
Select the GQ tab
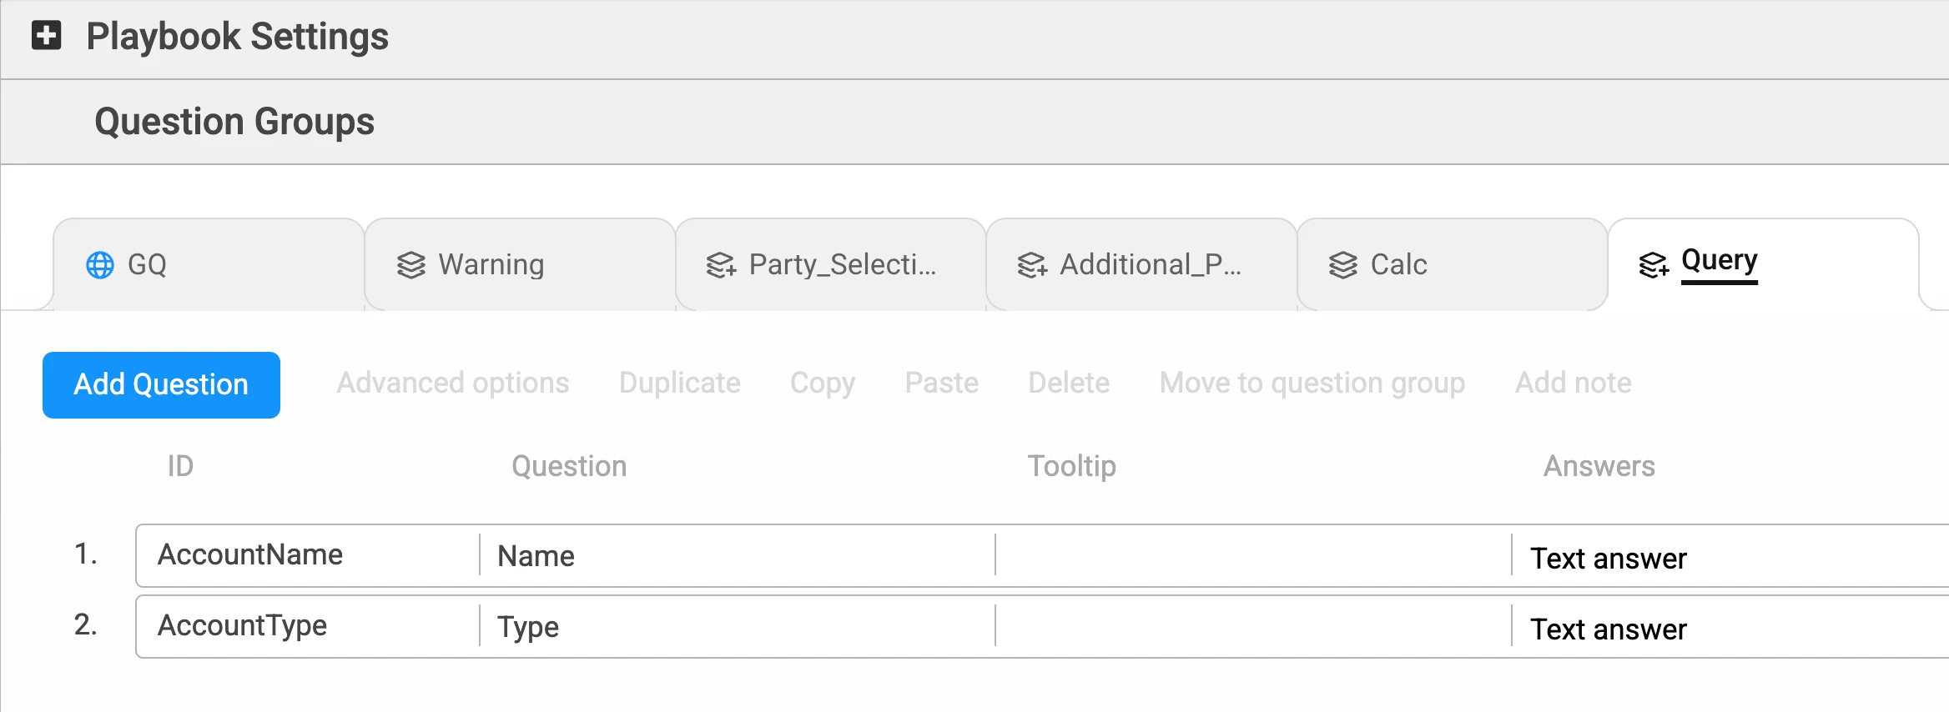(148, 265)
